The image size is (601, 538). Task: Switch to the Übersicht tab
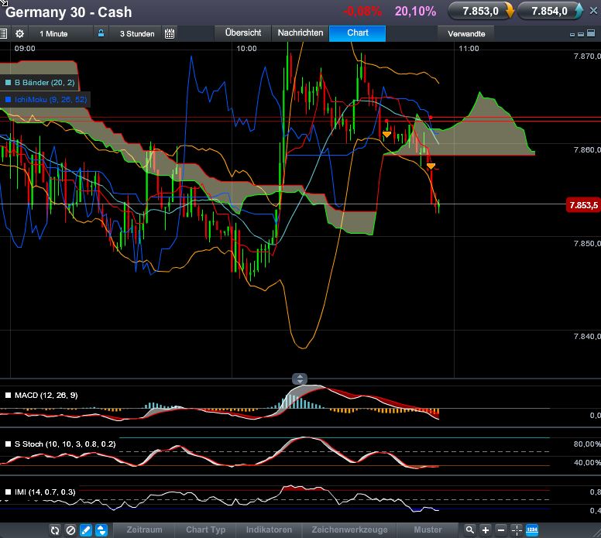pos(242,33)
